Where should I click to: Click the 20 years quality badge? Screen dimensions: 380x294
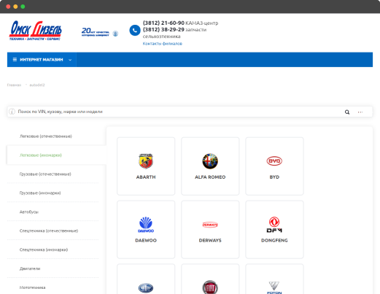[x=100, y=32]
